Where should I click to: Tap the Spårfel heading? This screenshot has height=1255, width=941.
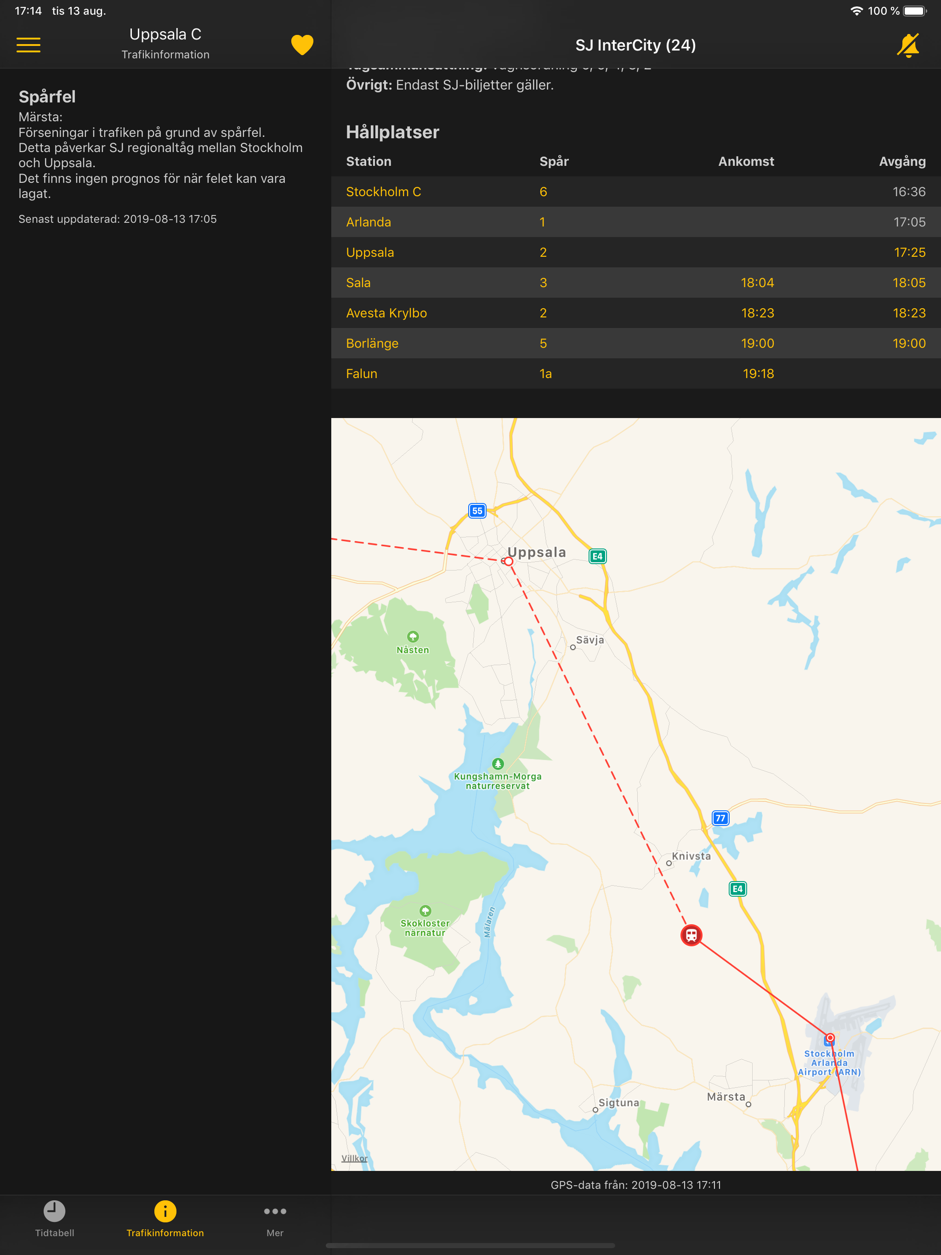(x=47, y=96)
